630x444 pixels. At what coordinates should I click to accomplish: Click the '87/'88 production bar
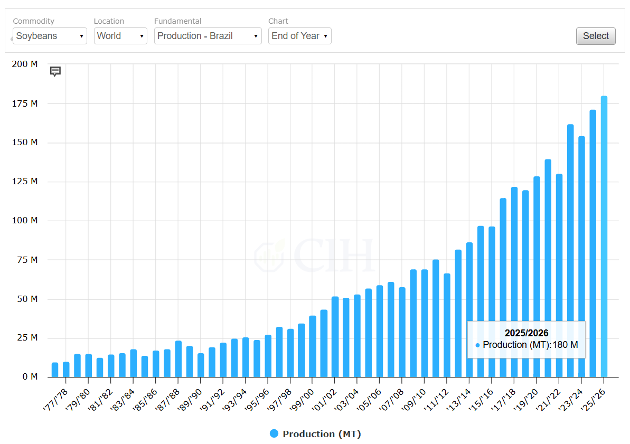pos(178,359)
